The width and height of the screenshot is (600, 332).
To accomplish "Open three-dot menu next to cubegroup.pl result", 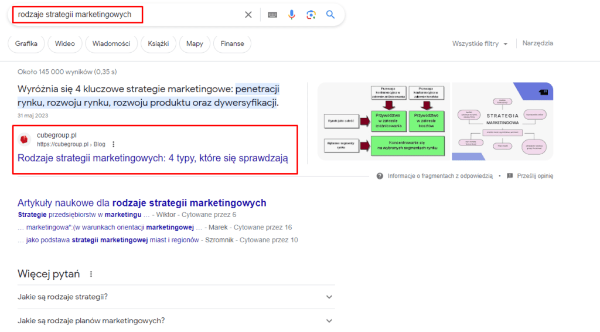I will tap(113, 144).
